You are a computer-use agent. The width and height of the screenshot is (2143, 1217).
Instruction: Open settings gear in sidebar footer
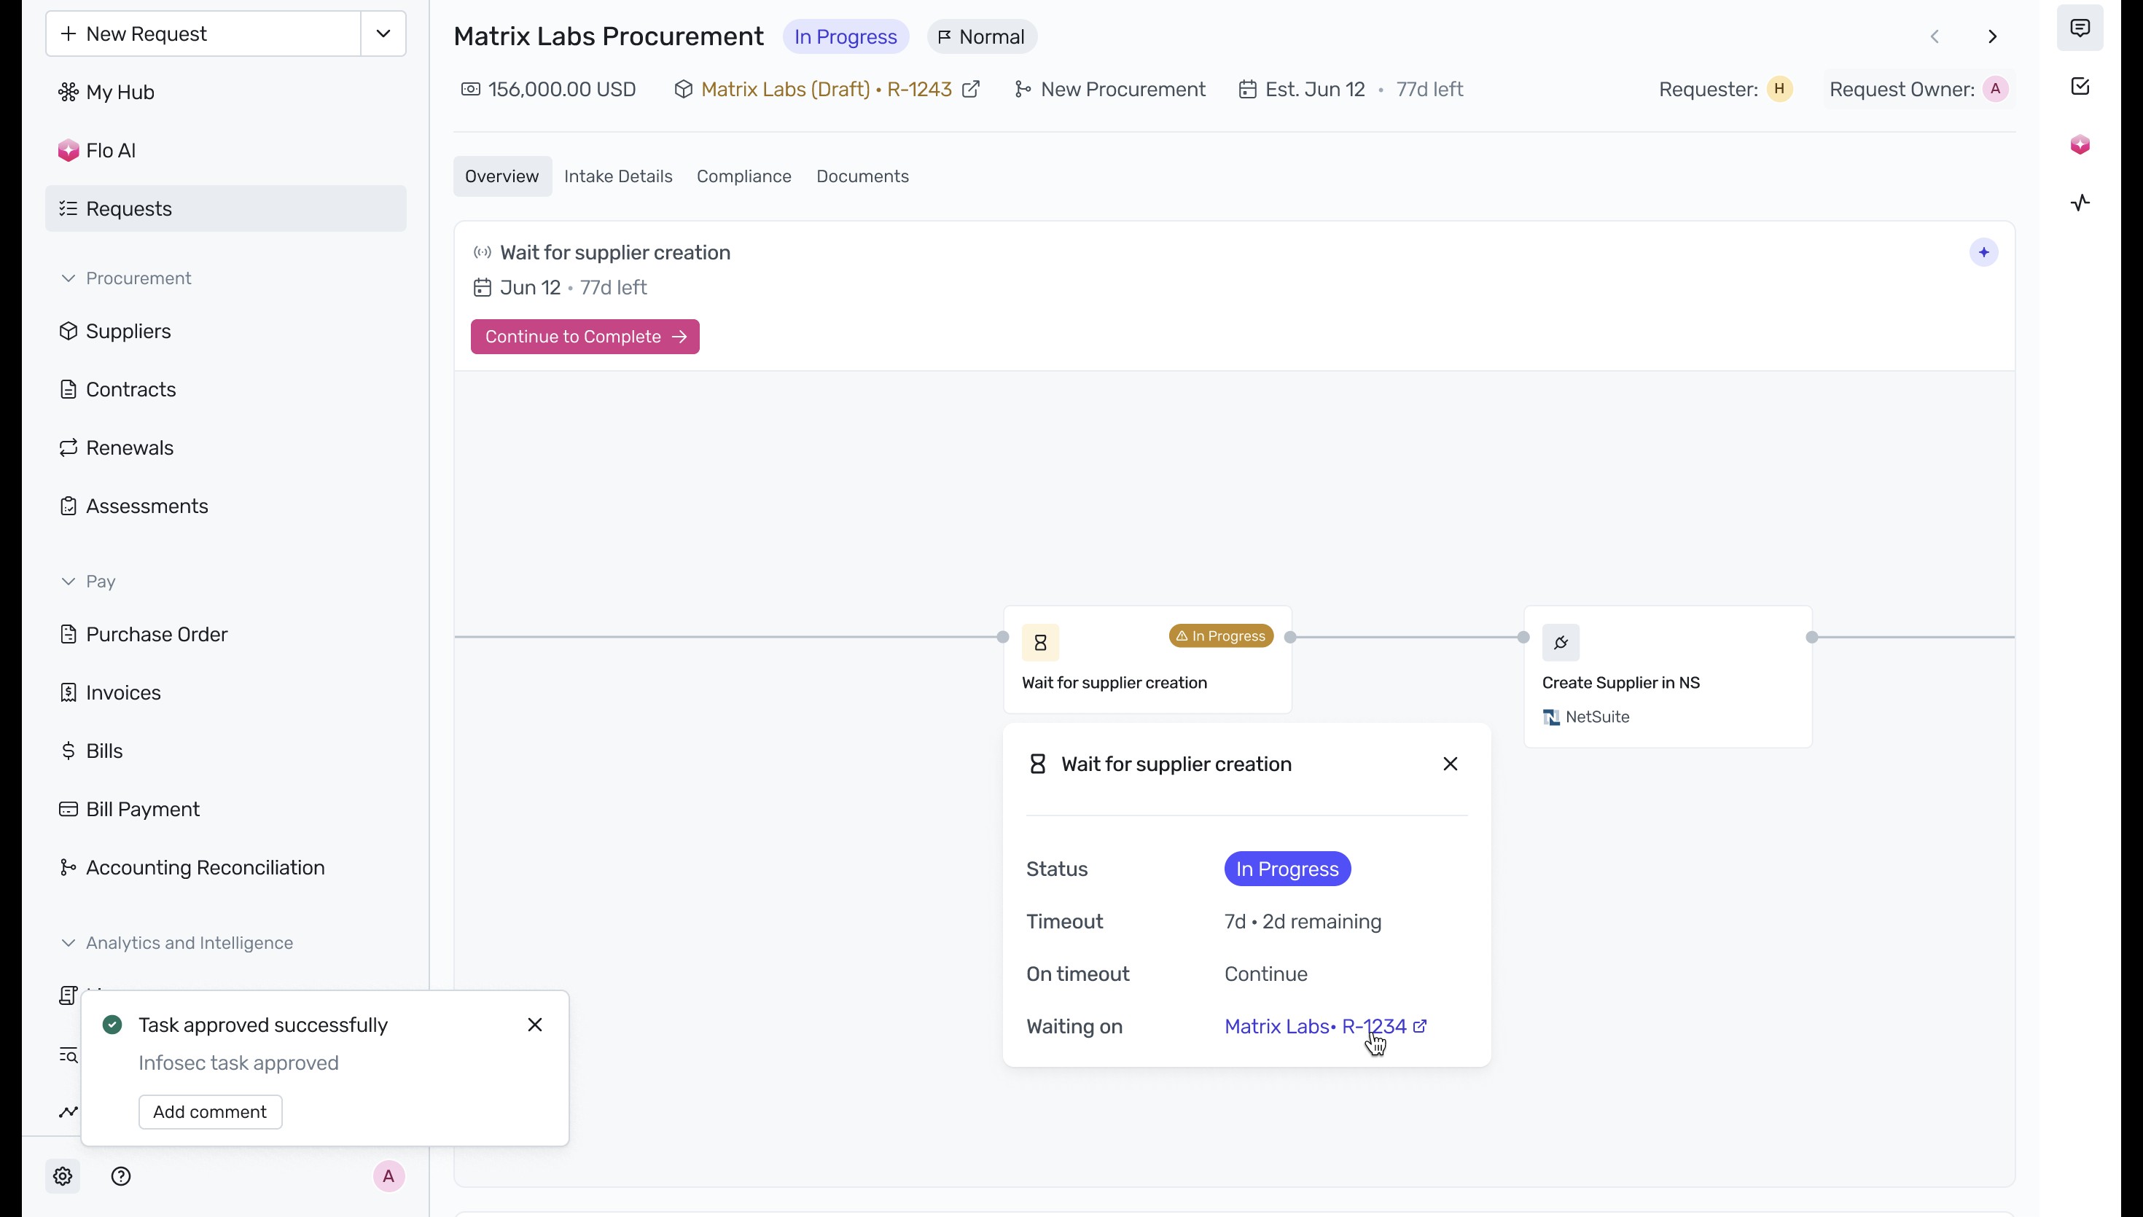[x=63, y=1176]
